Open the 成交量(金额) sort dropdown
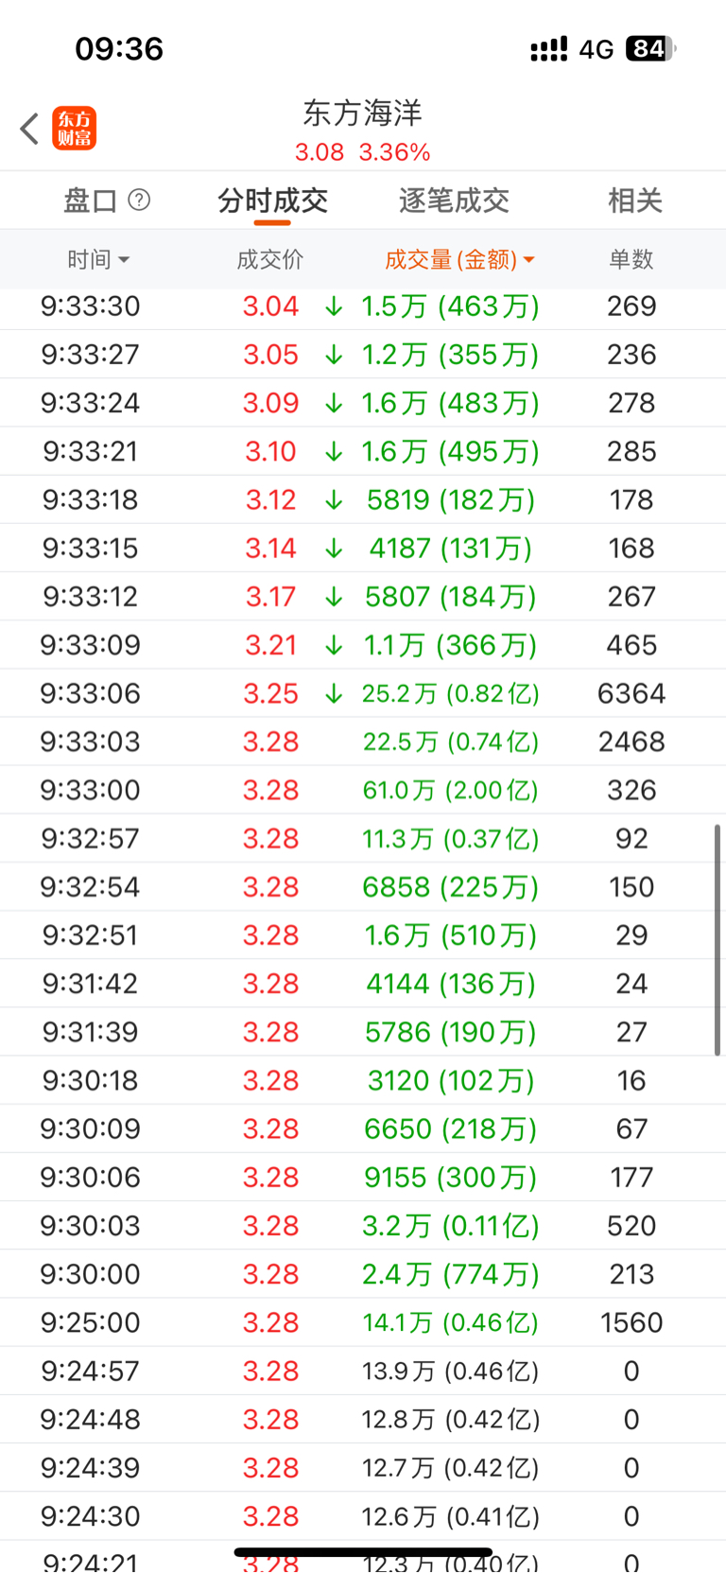Screen dimensions: 726x1573 pos(459,259)
